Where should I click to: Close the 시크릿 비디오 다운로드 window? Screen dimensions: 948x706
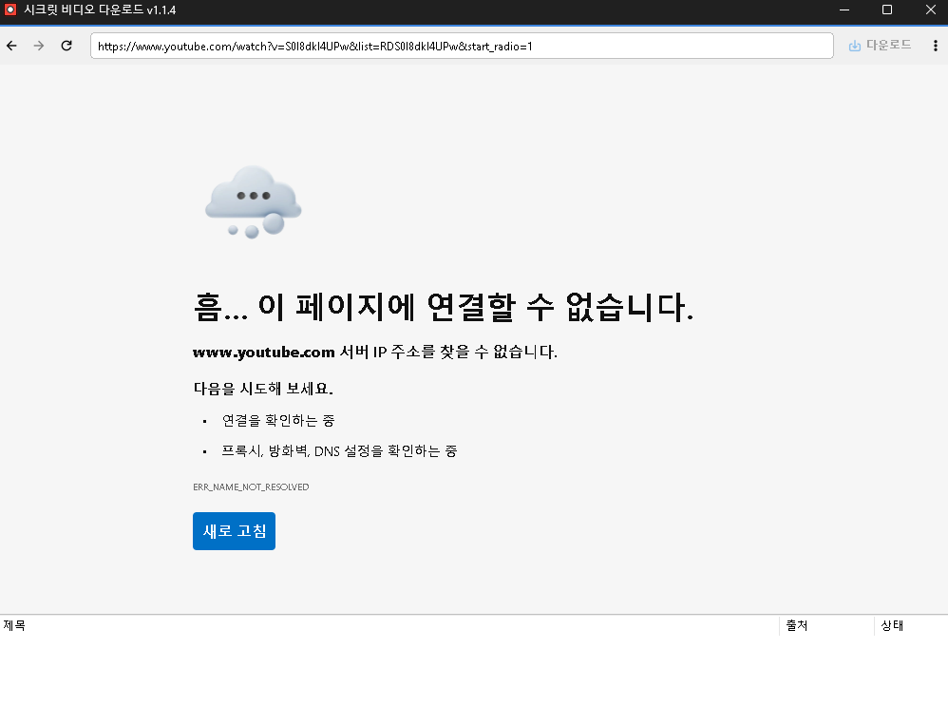point(931,10)
